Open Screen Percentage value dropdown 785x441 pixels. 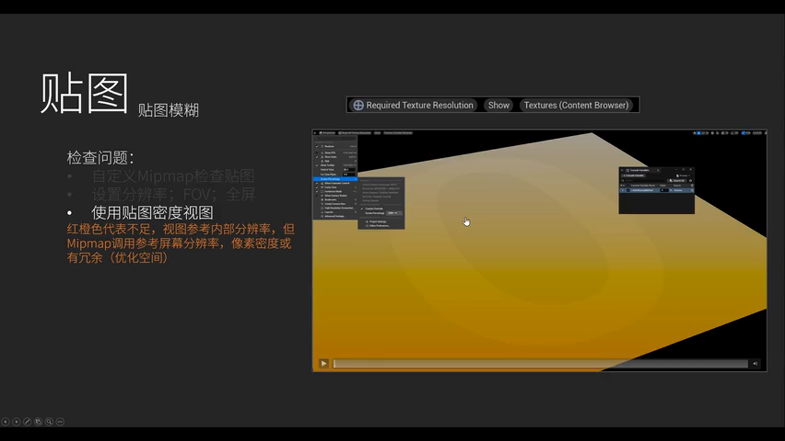[x=394, y=213]
